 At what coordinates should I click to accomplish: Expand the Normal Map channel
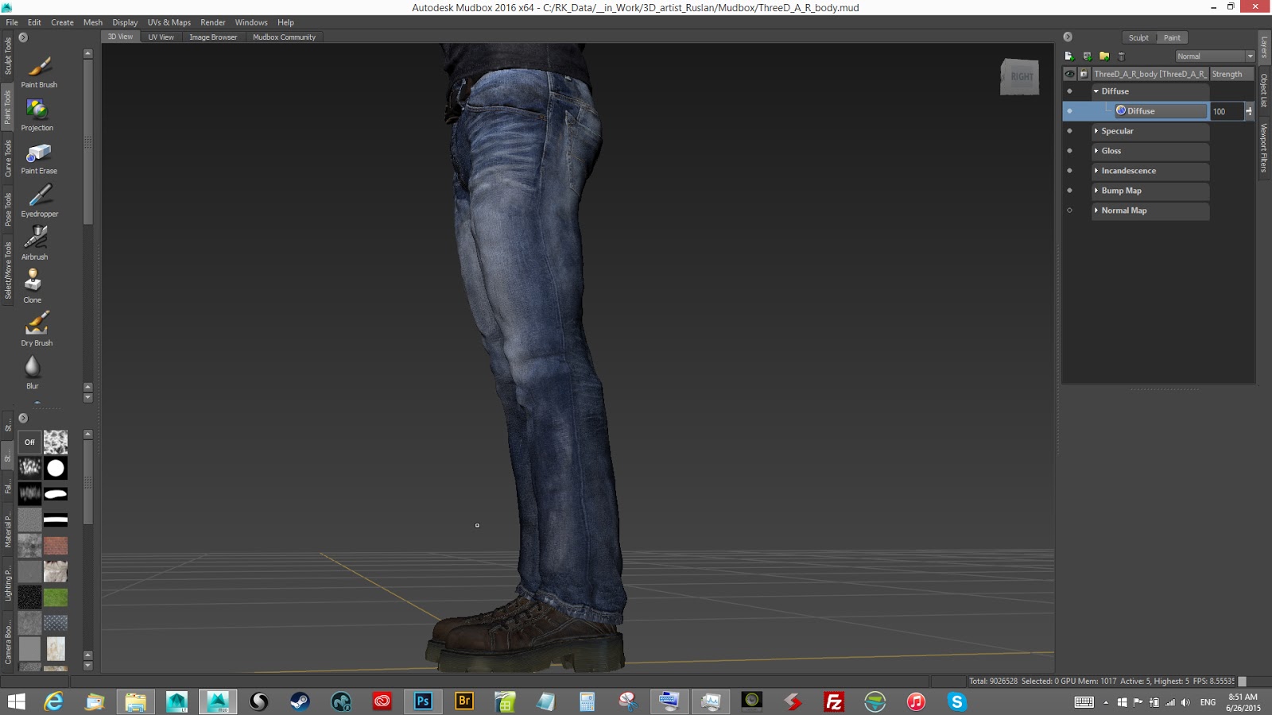(x=1096, y=211)
